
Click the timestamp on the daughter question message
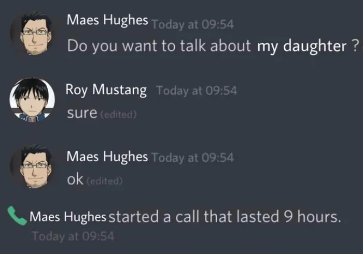[193, 24]
